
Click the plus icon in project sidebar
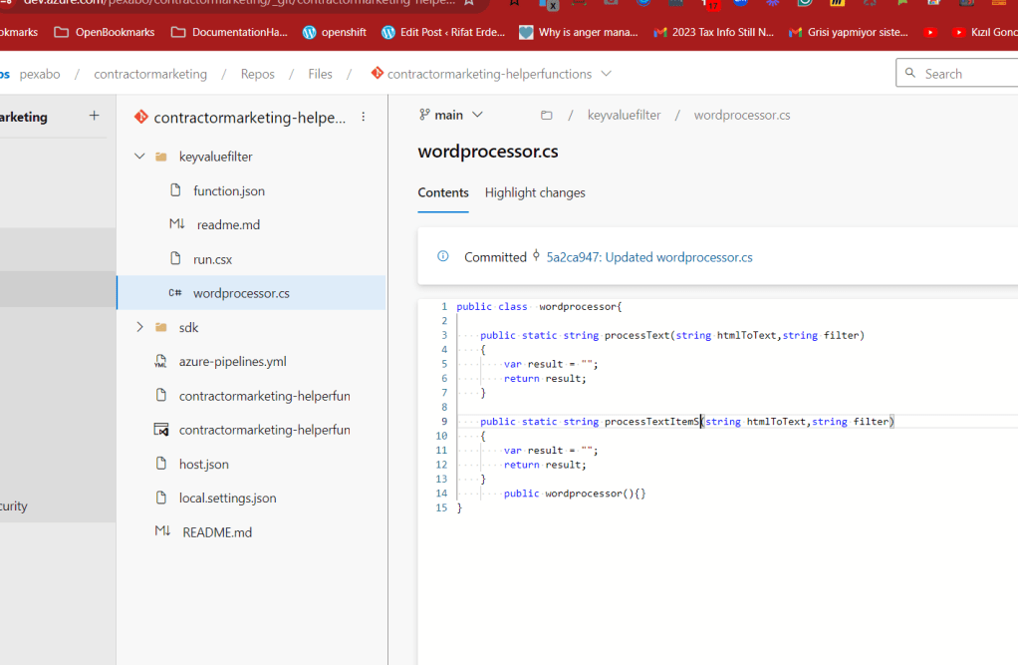tap(95, 116)
